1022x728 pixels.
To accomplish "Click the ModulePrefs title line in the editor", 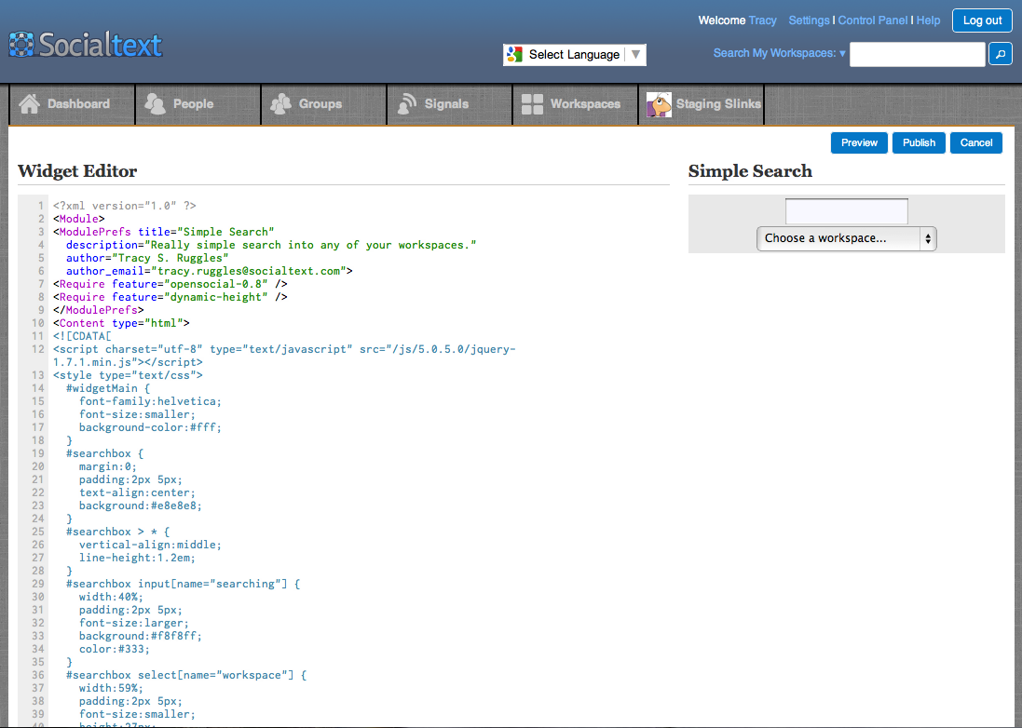I will click(x=164, y=232).
